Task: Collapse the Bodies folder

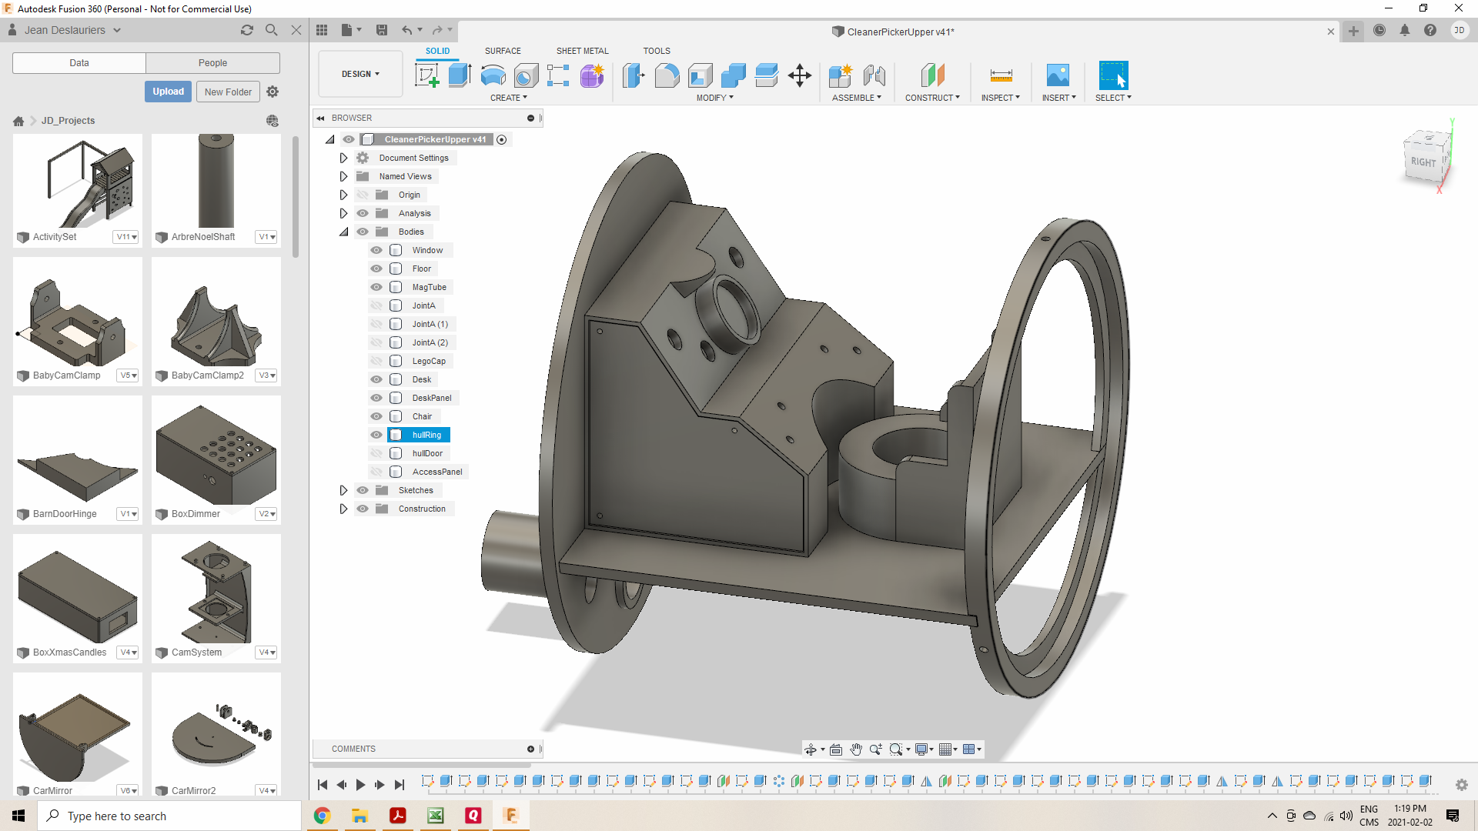Action: (344, 232)
